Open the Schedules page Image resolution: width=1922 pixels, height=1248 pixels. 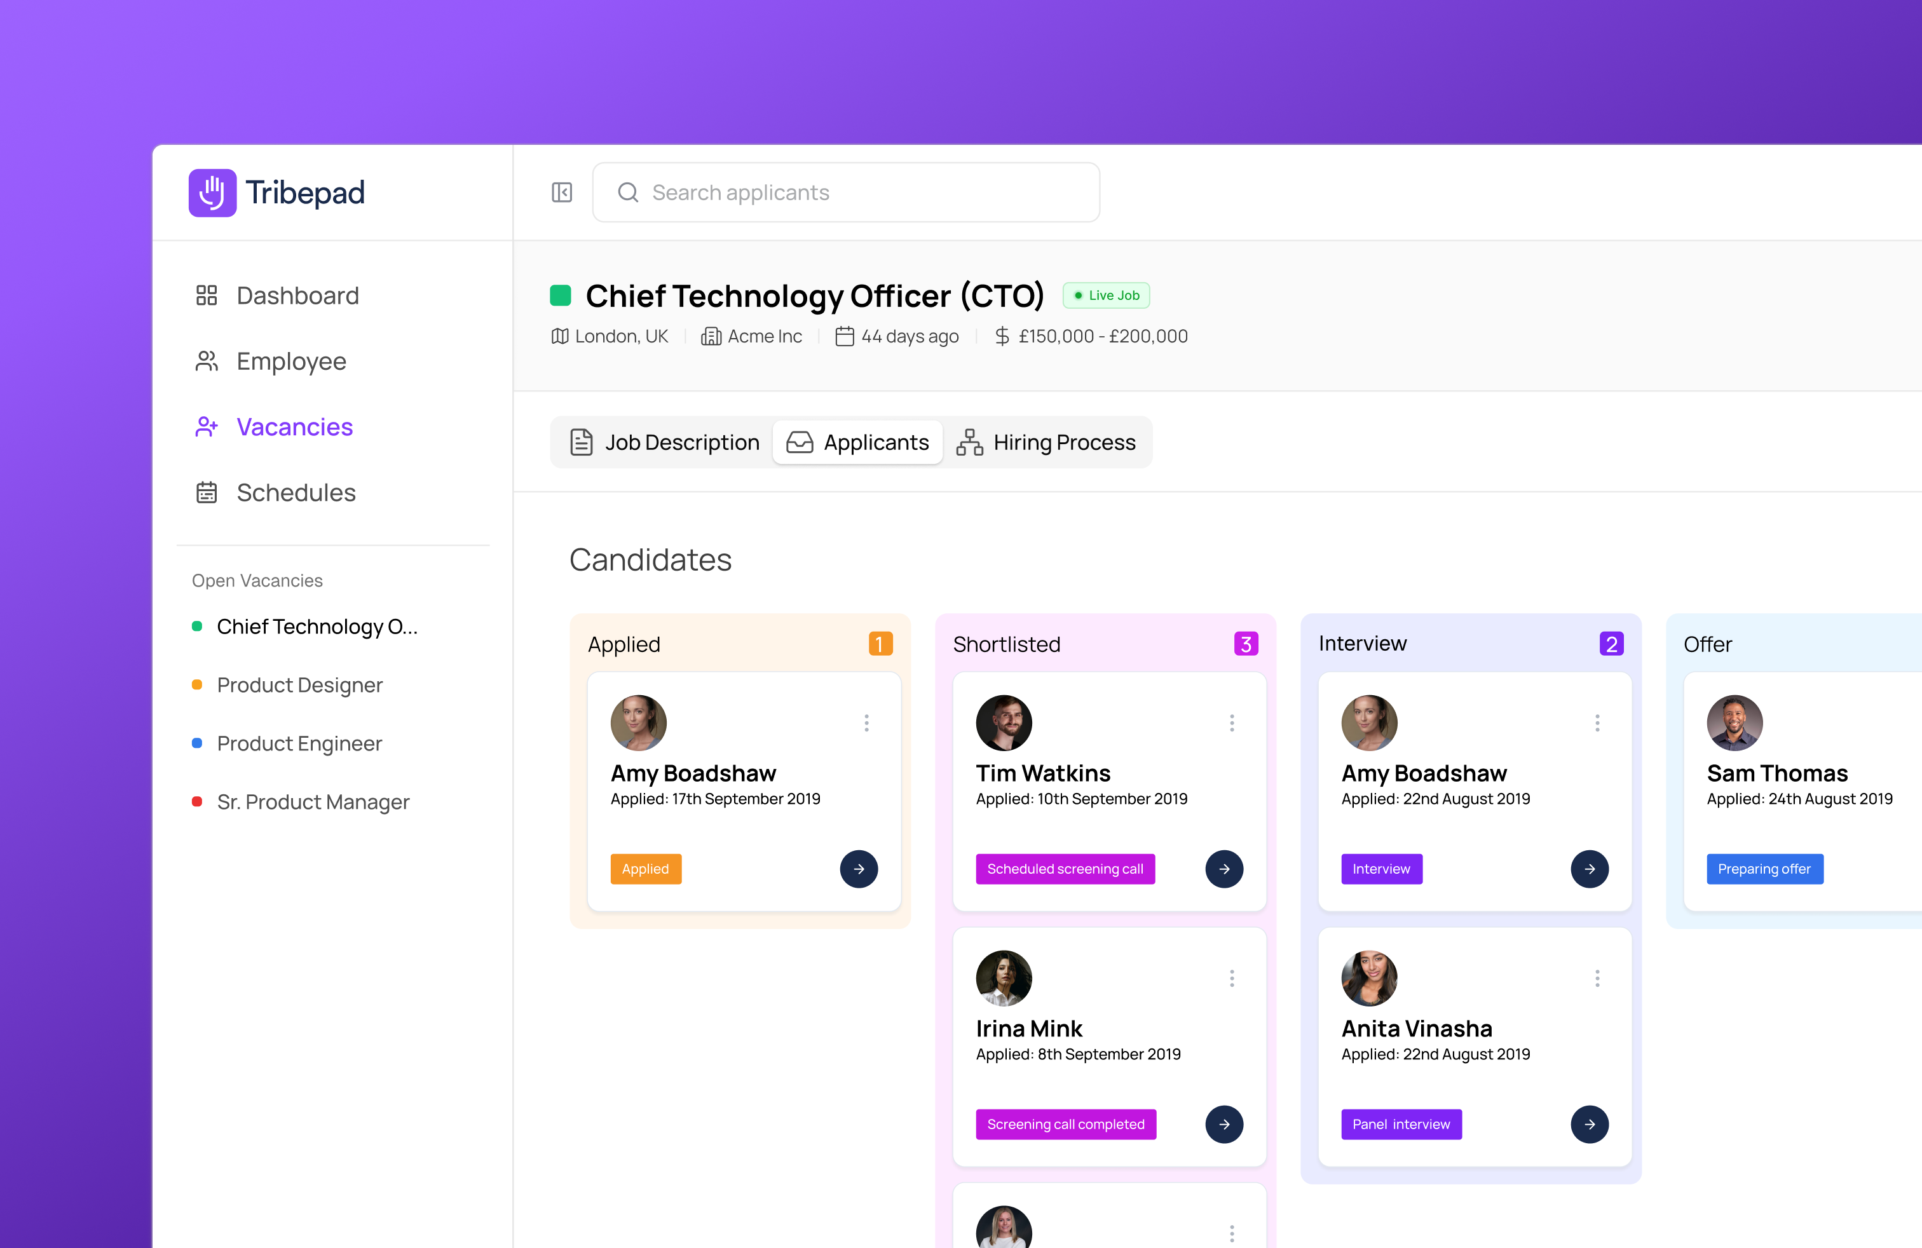[x=296, y=492]
